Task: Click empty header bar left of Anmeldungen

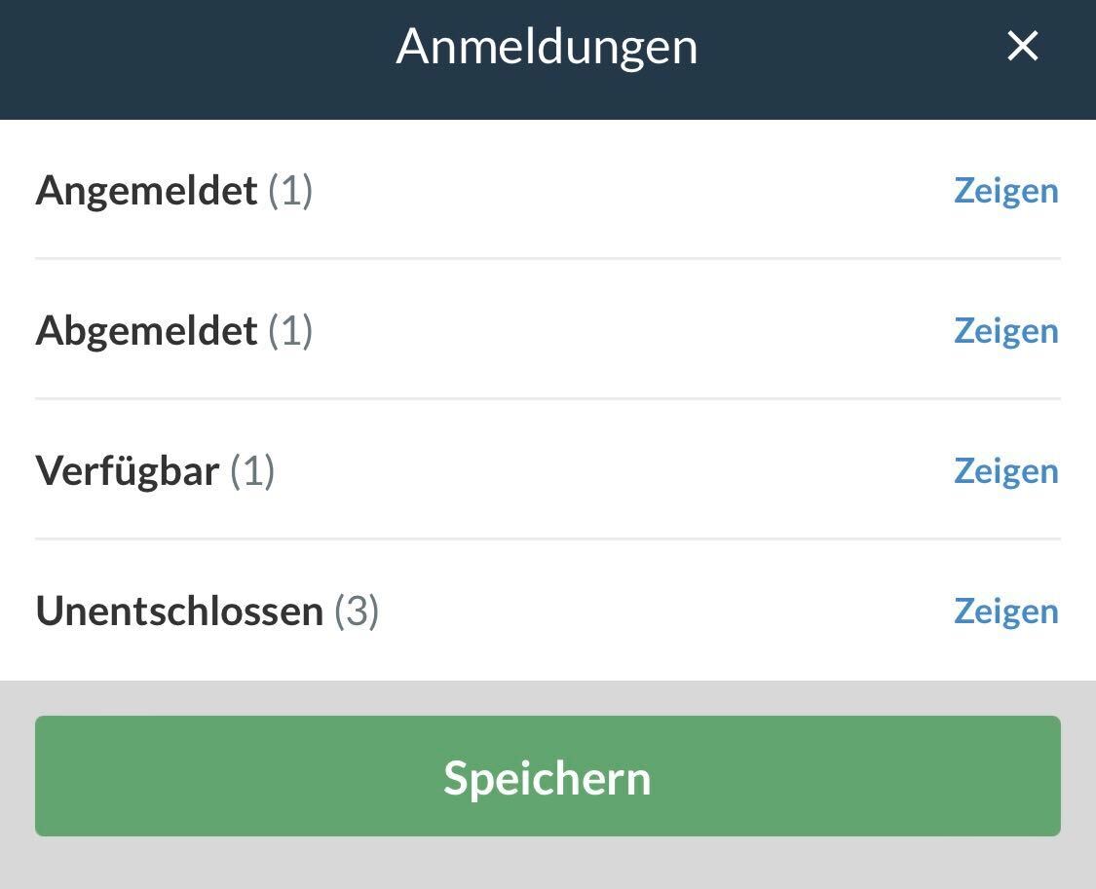Action: point(195,58)
